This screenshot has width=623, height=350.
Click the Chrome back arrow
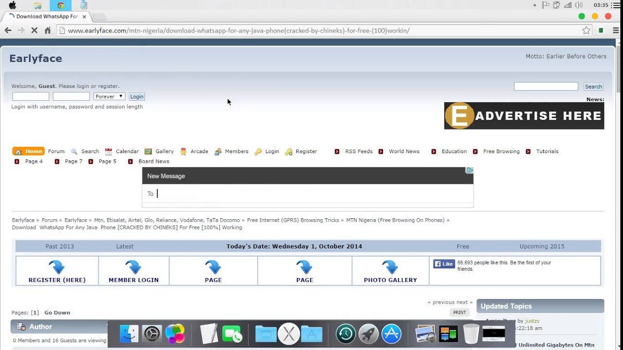pos(8,30)
